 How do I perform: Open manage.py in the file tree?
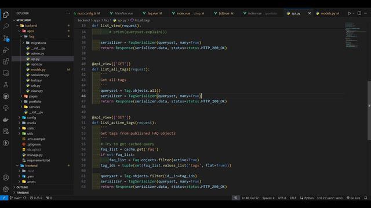(x=35, y=155)
